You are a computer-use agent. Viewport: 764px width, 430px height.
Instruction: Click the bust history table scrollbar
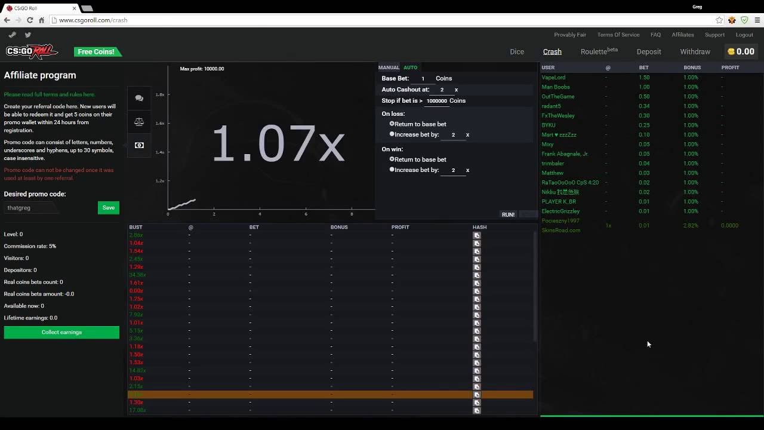pyautogui.click(x=535, y=287)
